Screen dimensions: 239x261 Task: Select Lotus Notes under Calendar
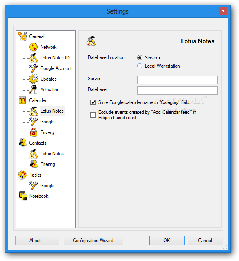pyautogui.click(x=52, y=111)
